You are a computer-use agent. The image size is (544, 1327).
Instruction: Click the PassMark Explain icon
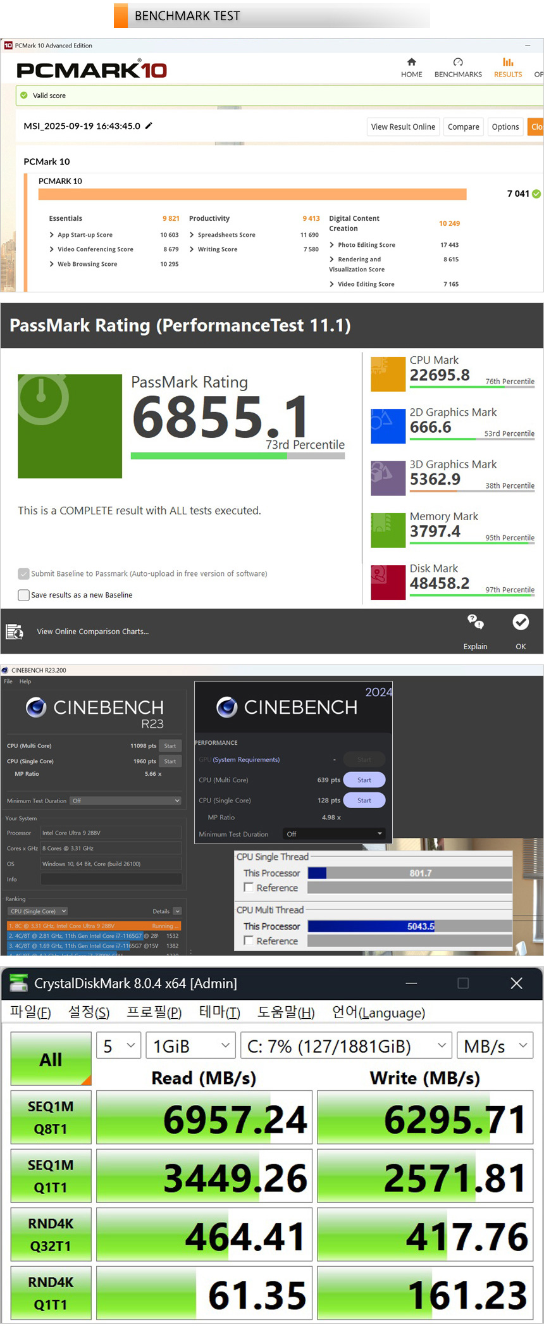click(475, 621)
